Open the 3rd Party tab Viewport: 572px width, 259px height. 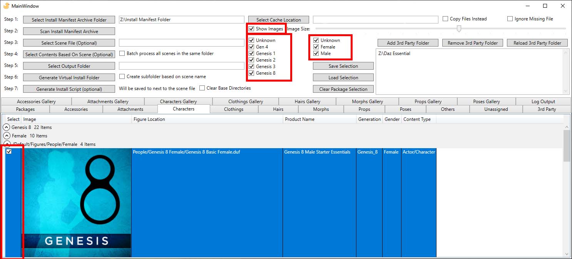[547, 109]
